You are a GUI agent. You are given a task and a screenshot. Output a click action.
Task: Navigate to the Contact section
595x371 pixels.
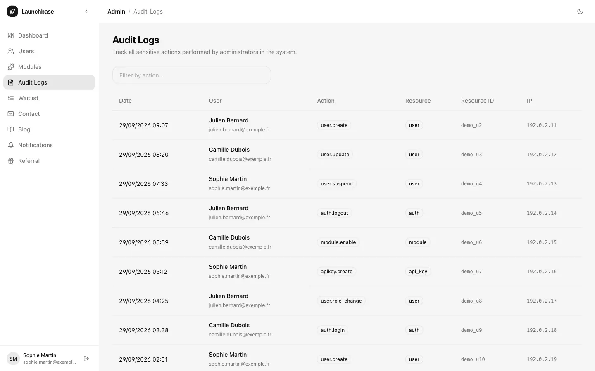pos(49,114)
